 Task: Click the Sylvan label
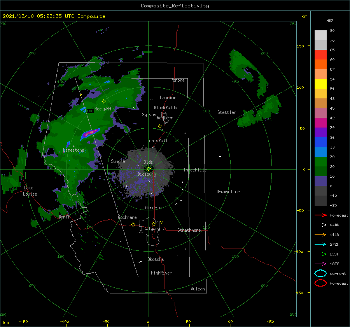[149, 115]
